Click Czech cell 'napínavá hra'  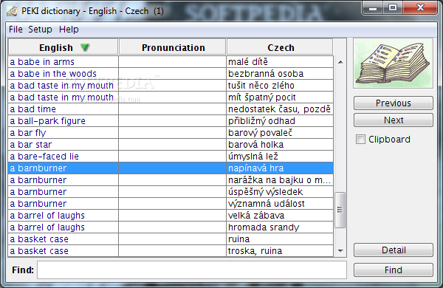tap(280, 168)
